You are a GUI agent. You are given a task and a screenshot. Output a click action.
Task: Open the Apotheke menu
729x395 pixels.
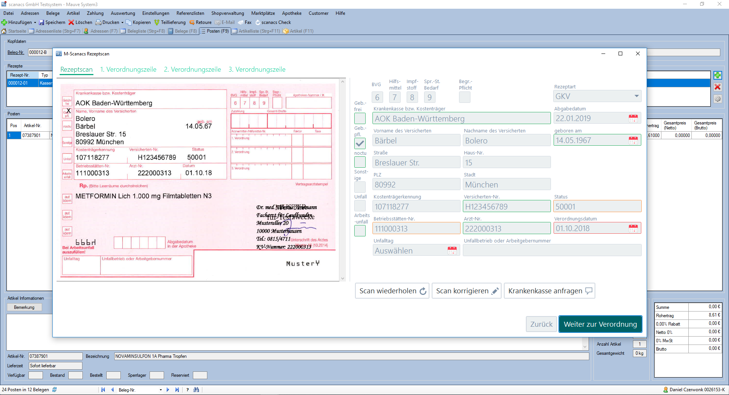pyautogui.click(x=292, y=13)
